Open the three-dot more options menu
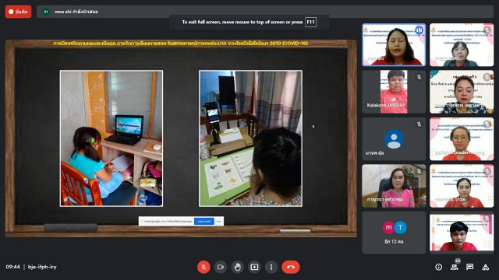The height and width of the screenshot is (280, 499). click(271, 267)
